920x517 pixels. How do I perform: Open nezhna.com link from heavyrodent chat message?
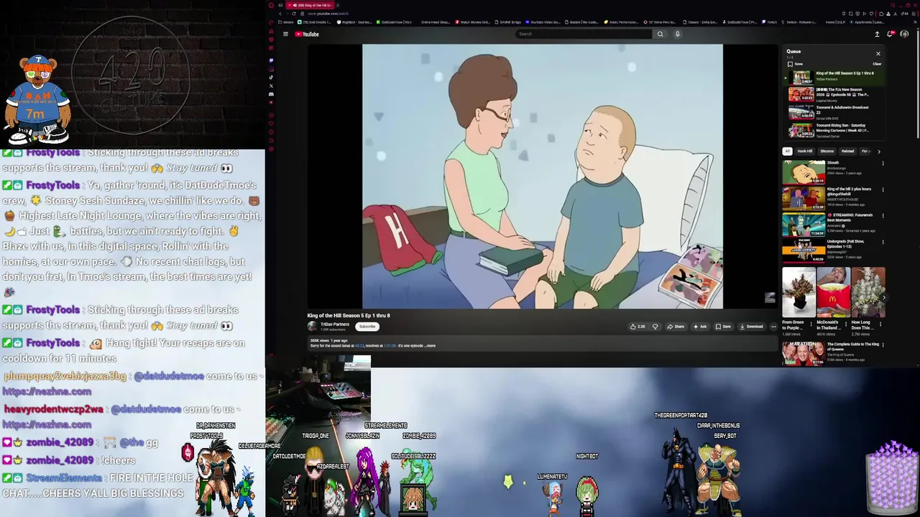click(x=47, y=424)
